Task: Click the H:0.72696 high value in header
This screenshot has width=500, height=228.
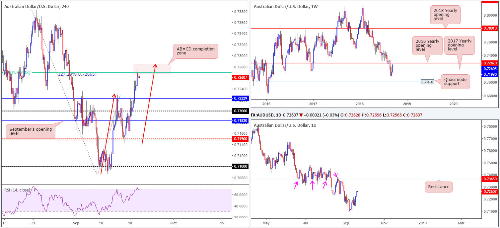Action: [372, 115]
